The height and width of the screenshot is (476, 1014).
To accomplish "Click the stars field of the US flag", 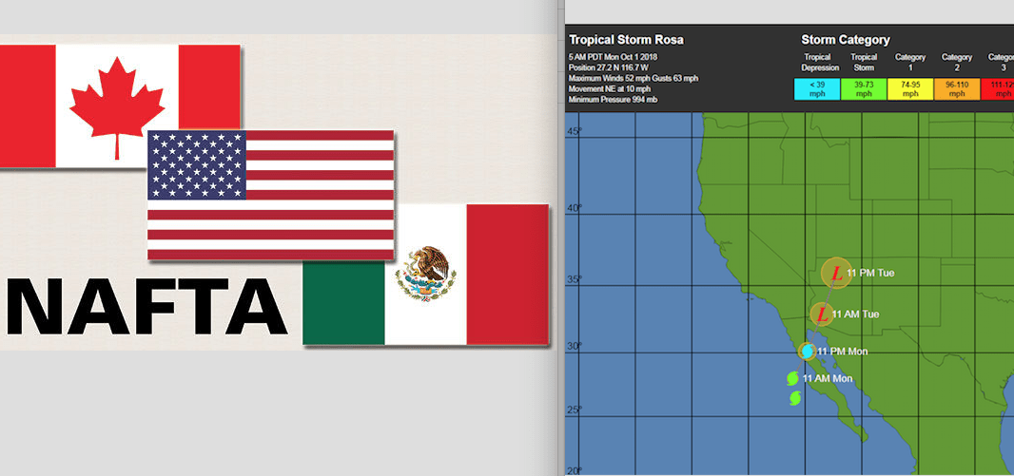I will (x=197, y=165).
